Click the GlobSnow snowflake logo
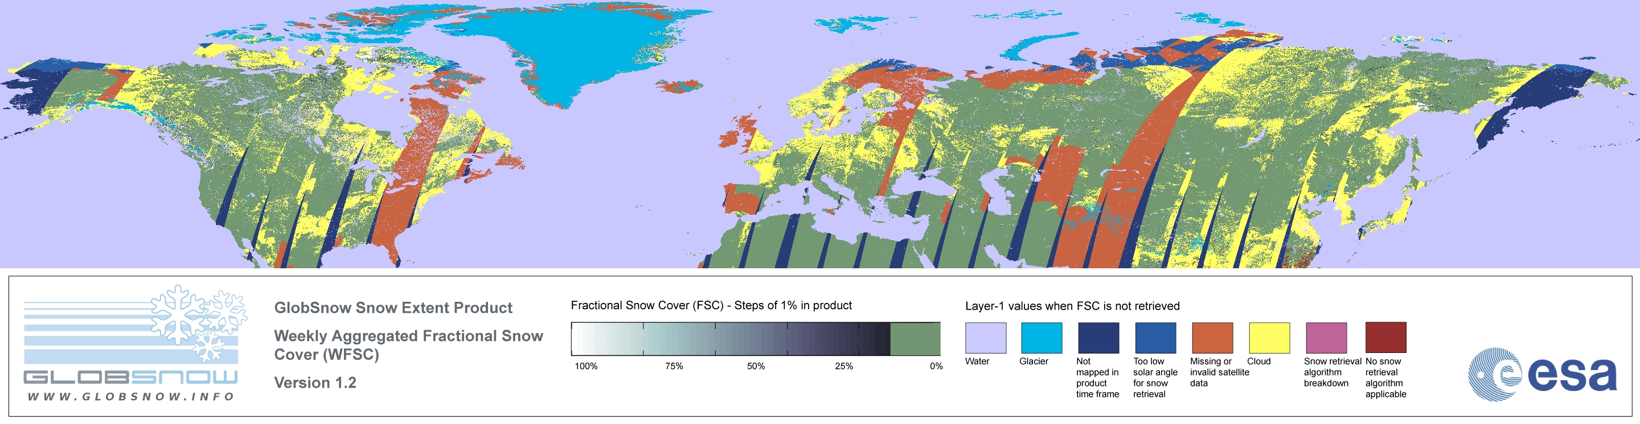Image resolution: width=1640 pixels, height=424 pixels. pos(199,323)
